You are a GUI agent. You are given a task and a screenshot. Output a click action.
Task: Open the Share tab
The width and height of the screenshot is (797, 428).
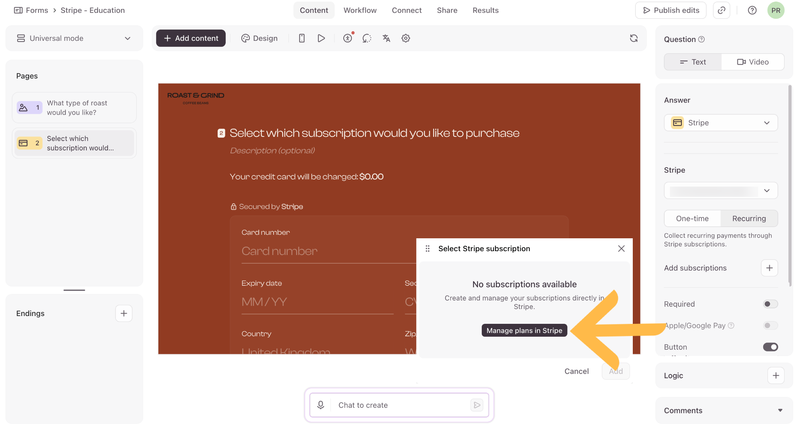pos(447,10)
